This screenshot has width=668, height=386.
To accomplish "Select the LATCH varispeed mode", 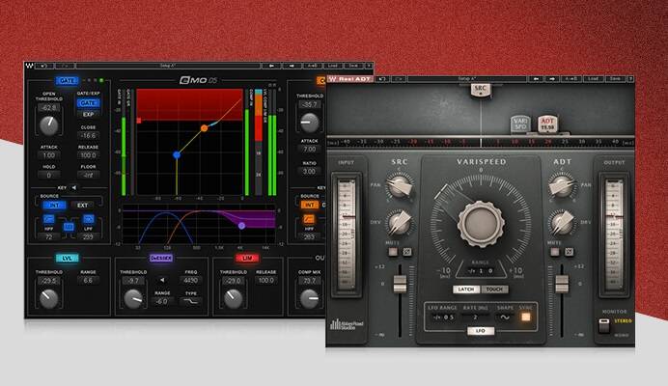I will tap(467, 289).
